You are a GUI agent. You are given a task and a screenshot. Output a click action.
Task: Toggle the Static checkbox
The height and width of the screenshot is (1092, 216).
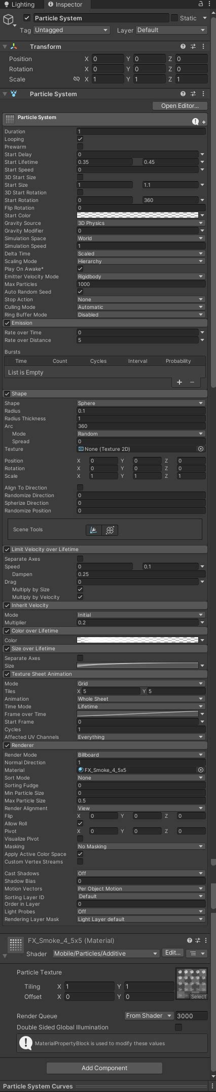[x=174, y=18]
